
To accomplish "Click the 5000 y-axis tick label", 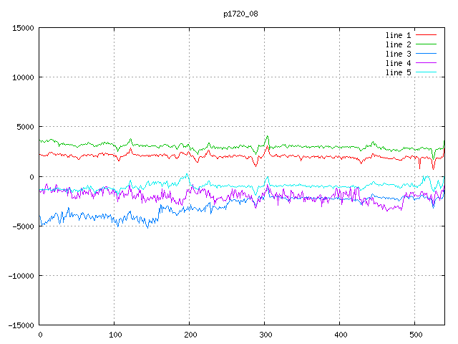I will (25, 127).
